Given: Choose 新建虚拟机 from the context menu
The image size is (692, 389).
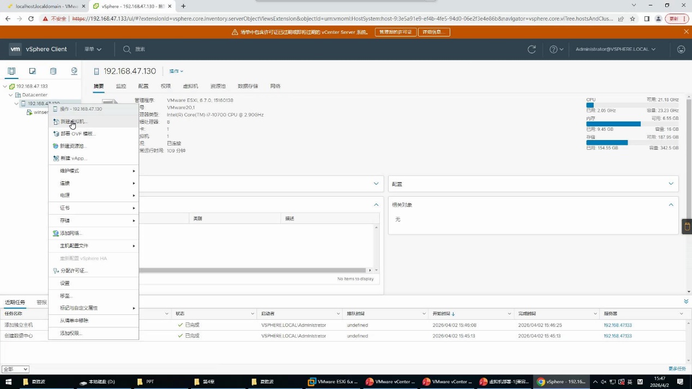Looking at the screenshot, I should tap(93, 121).
